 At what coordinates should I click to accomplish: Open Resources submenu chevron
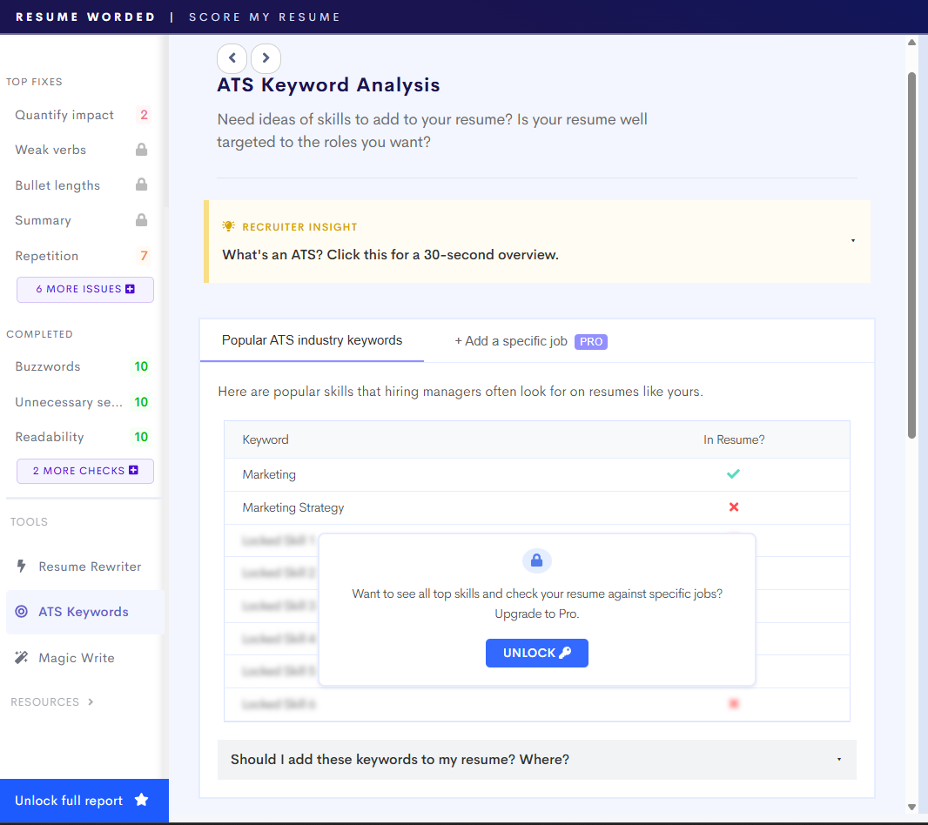(91, 702)
